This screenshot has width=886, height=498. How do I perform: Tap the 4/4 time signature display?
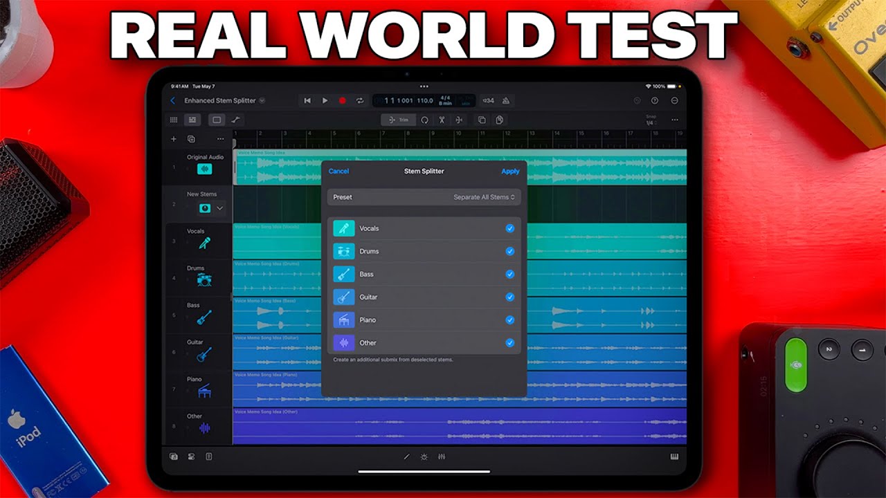[445, 98]
